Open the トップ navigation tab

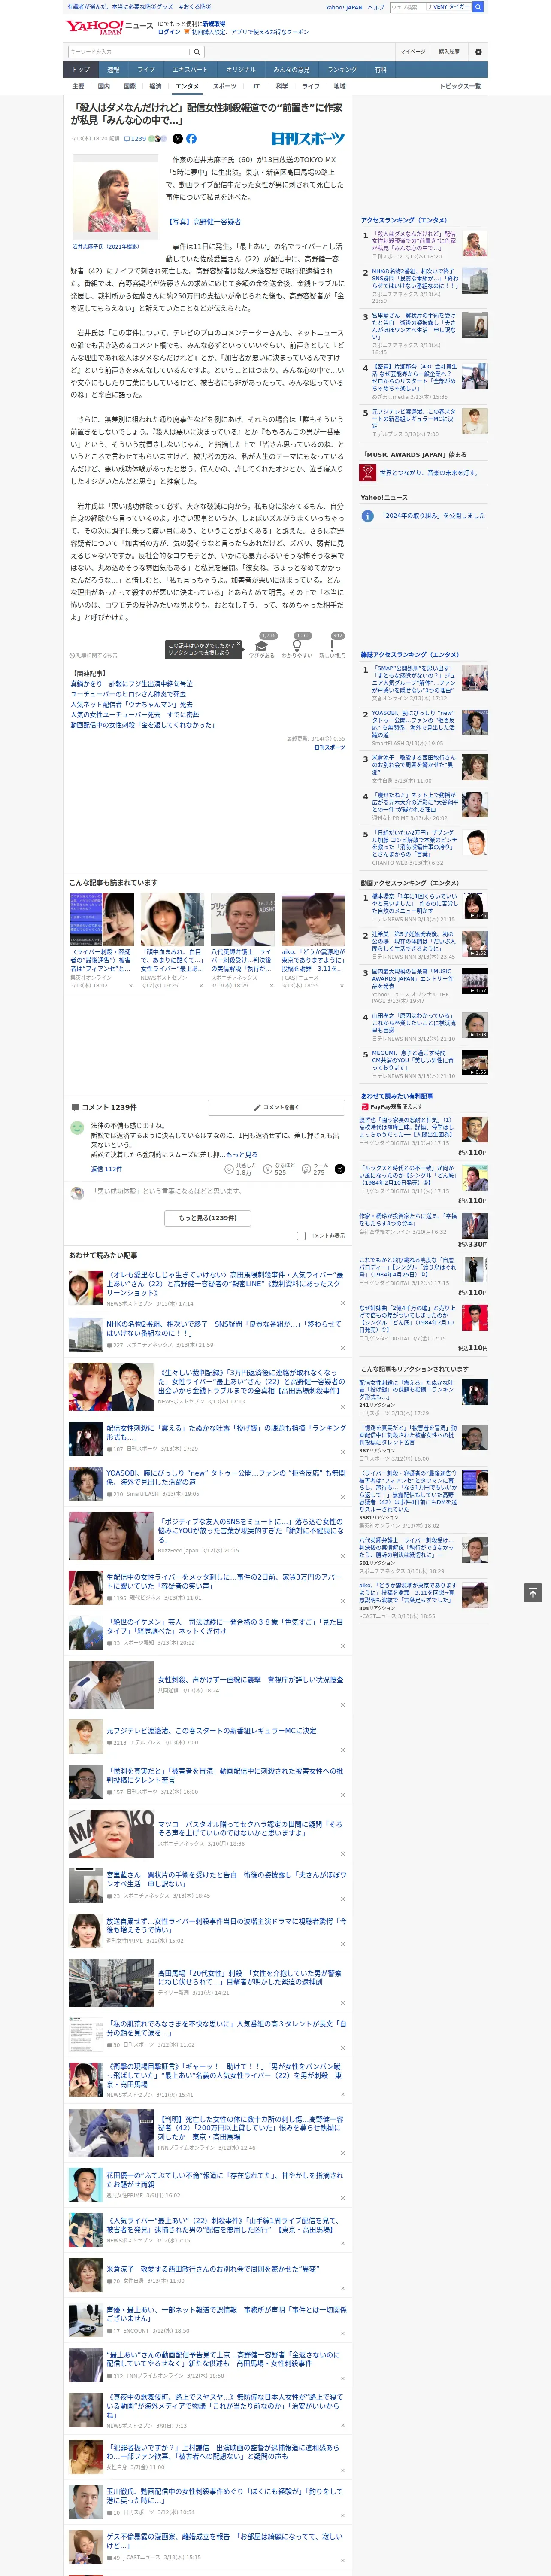point(81,70)
